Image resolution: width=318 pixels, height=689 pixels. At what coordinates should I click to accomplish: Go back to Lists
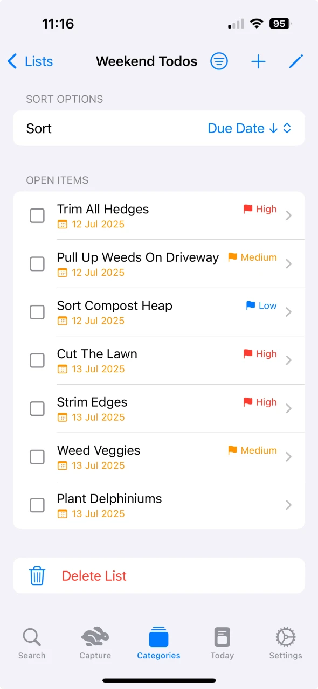tap(30, 61)
